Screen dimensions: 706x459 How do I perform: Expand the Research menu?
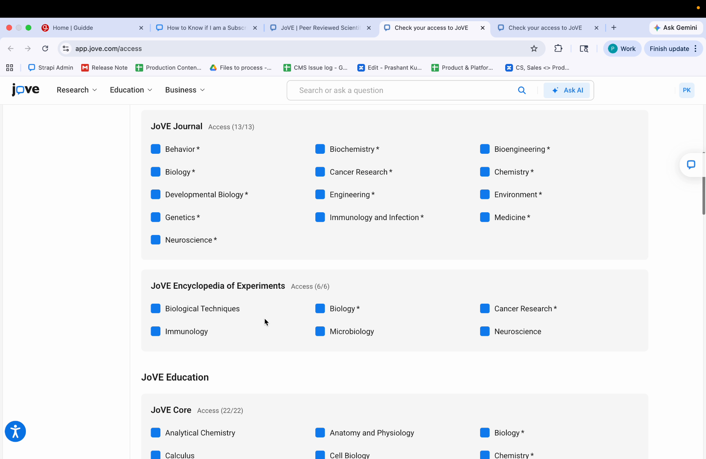pyautogui.click(x=77, y=90)
